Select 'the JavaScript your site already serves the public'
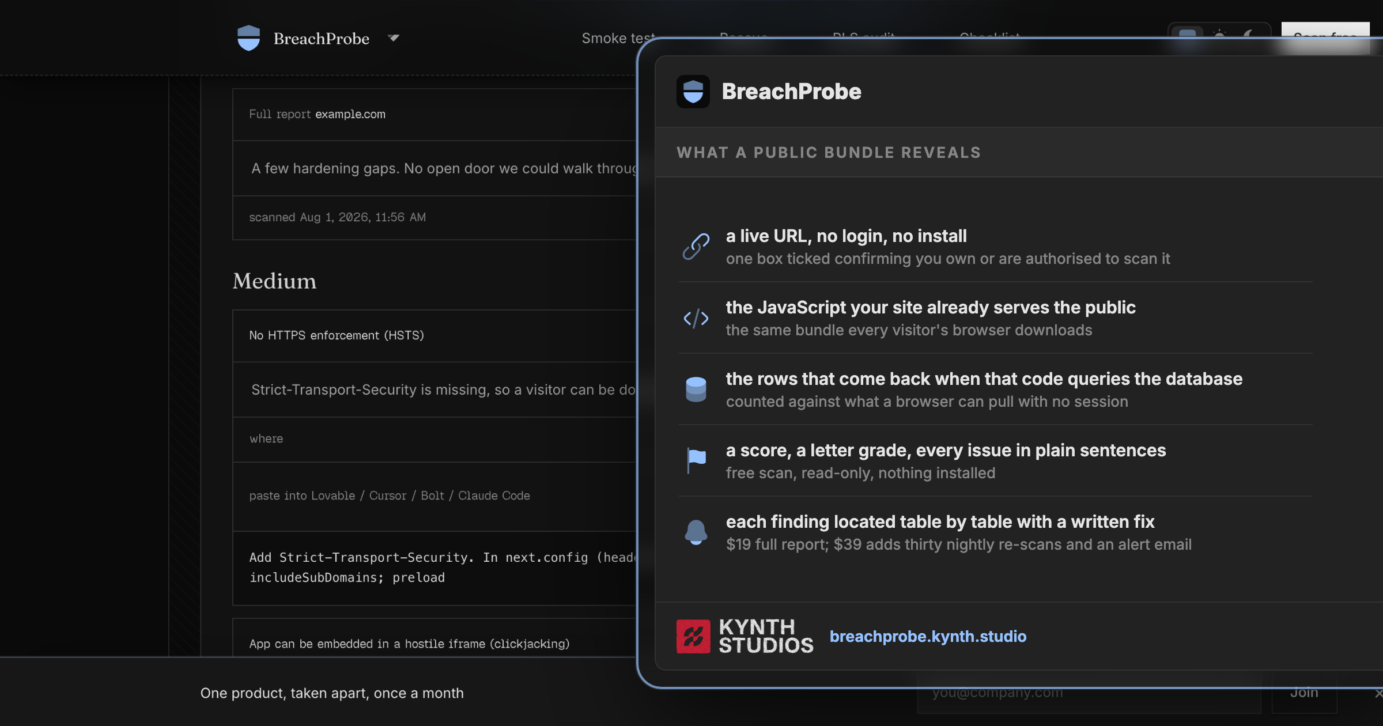This screenshot has height=726, width=1383. [x=931, y=307]
